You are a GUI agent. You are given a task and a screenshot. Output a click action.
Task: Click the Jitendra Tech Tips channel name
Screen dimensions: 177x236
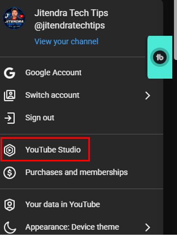click(x=71, y=13)
